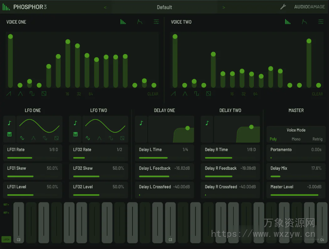Set Voice Two partial count to 32

point(243,94)
